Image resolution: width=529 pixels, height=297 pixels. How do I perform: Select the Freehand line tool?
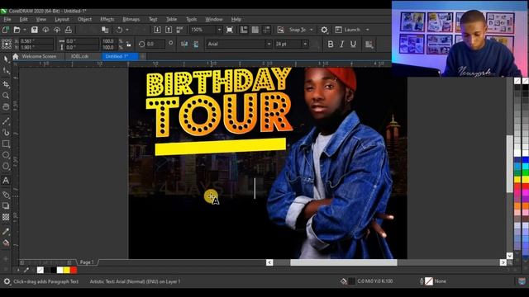coord(6,121)
